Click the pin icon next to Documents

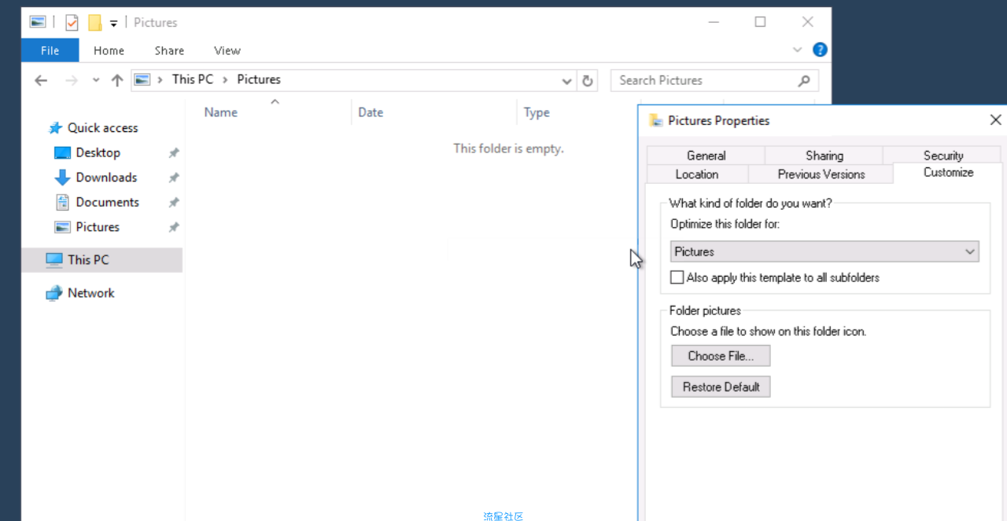click(174, 203)
